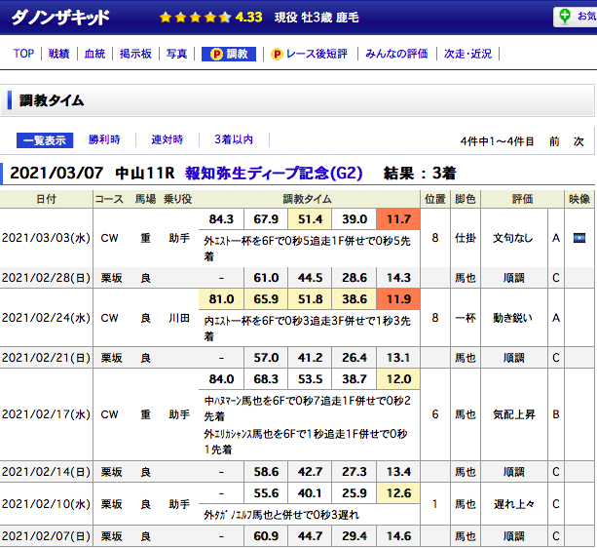Click the 文句なし evaluation cell

click(x=513, y=238)
